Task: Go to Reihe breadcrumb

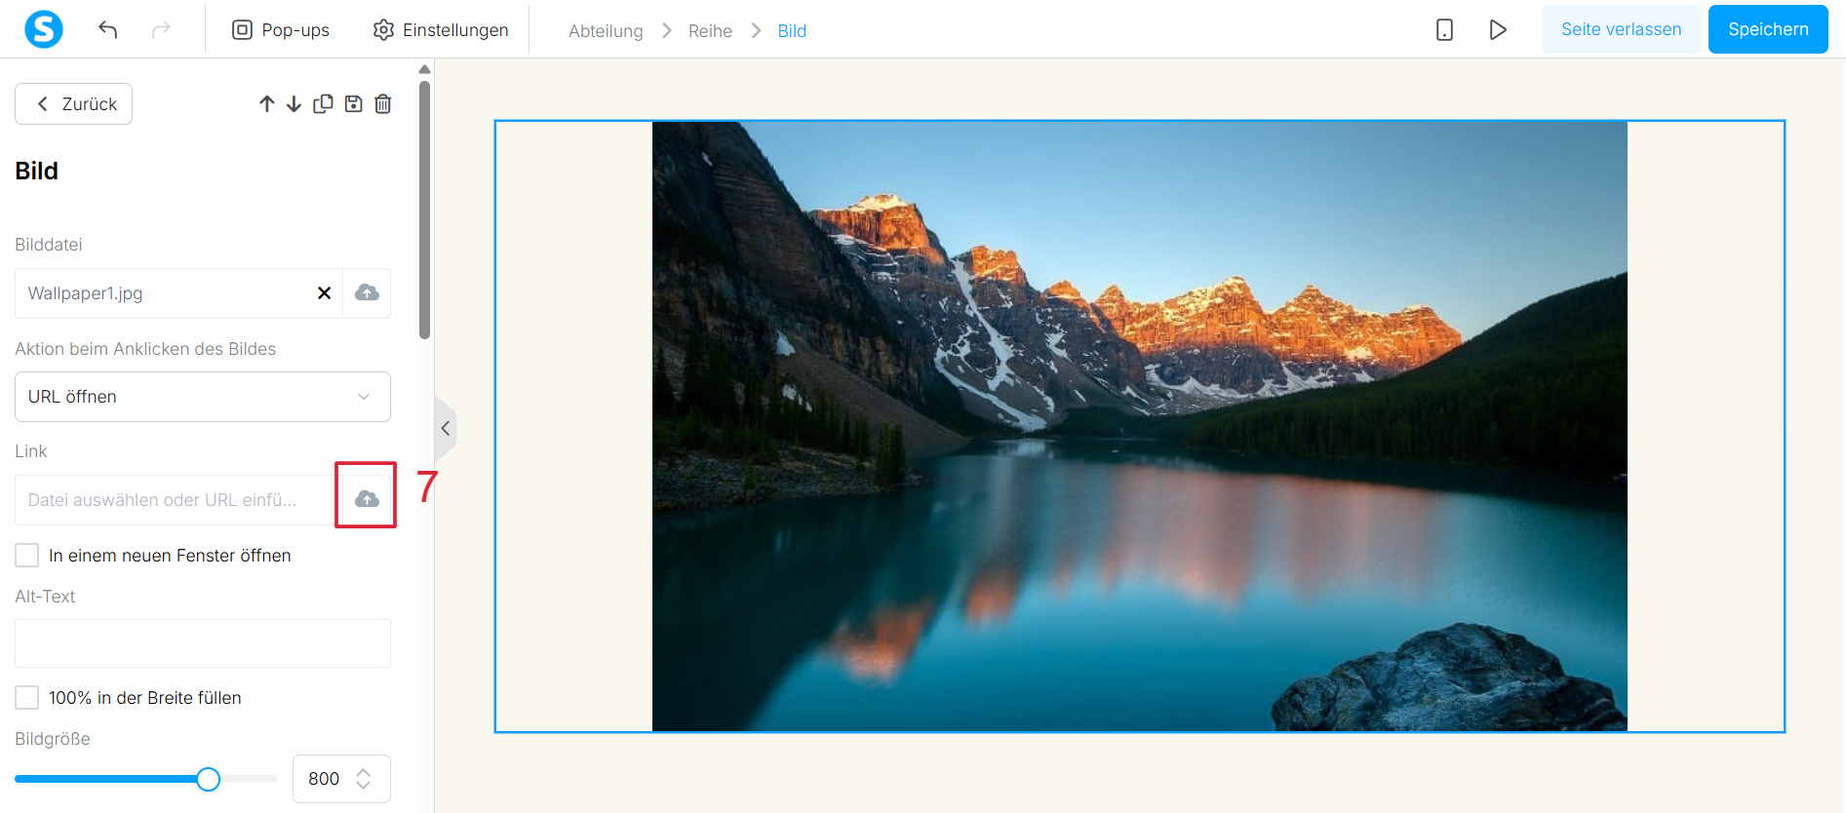Action: tap(710, 31)
